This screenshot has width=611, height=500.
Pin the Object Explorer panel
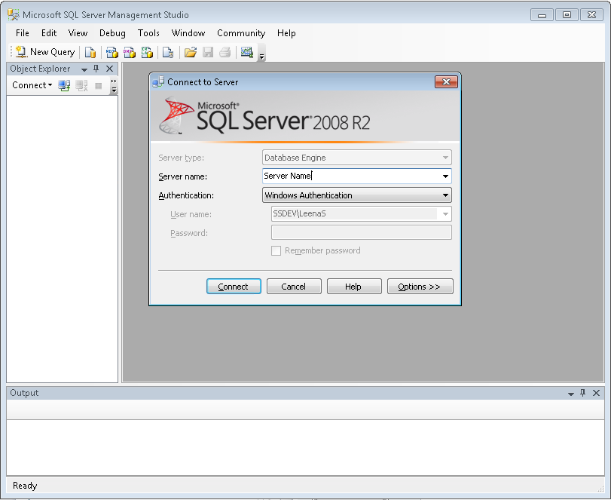pyautogui.click(x=96, y=69)
